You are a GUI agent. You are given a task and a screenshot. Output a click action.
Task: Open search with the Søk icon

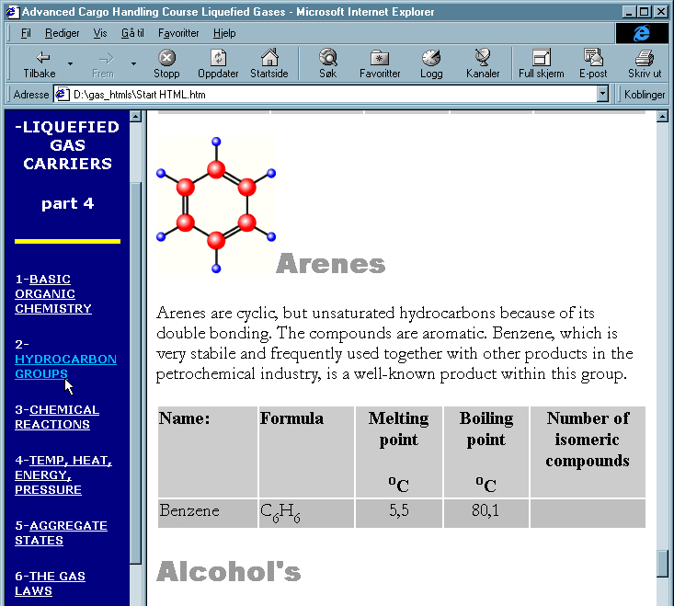pyautogui.click(x=327, y=63)
